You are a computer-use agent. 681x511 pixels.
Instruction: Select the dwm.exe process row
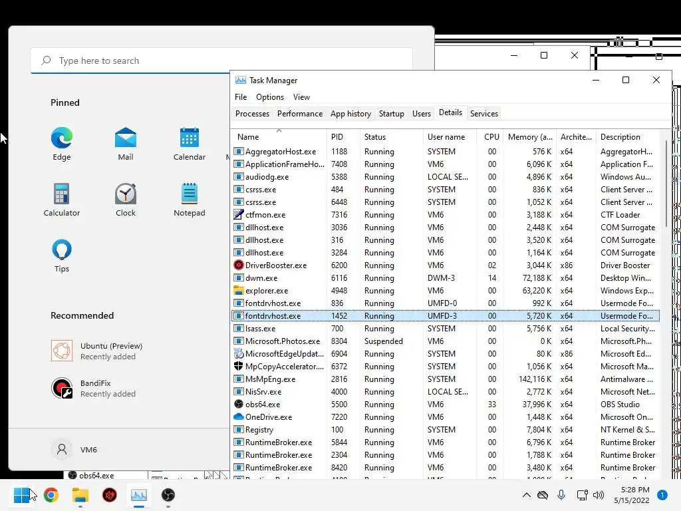446,277
